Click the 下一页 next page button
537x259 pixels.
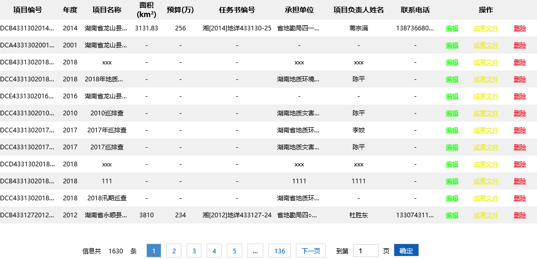coord(311,251)
